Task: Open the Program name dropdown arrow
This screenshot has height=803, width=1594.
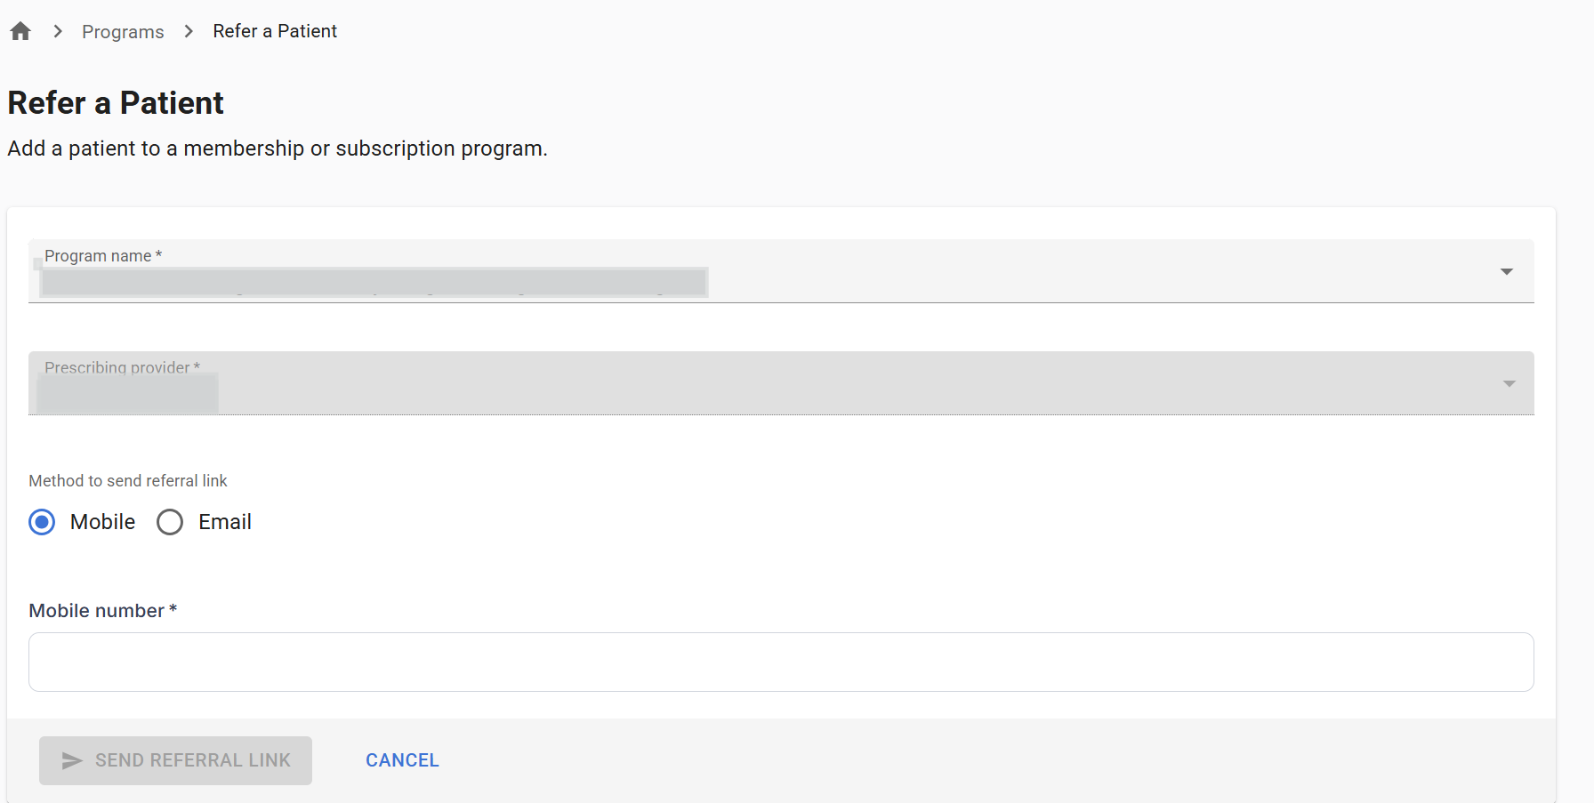Action: [x=1507, y=271]
